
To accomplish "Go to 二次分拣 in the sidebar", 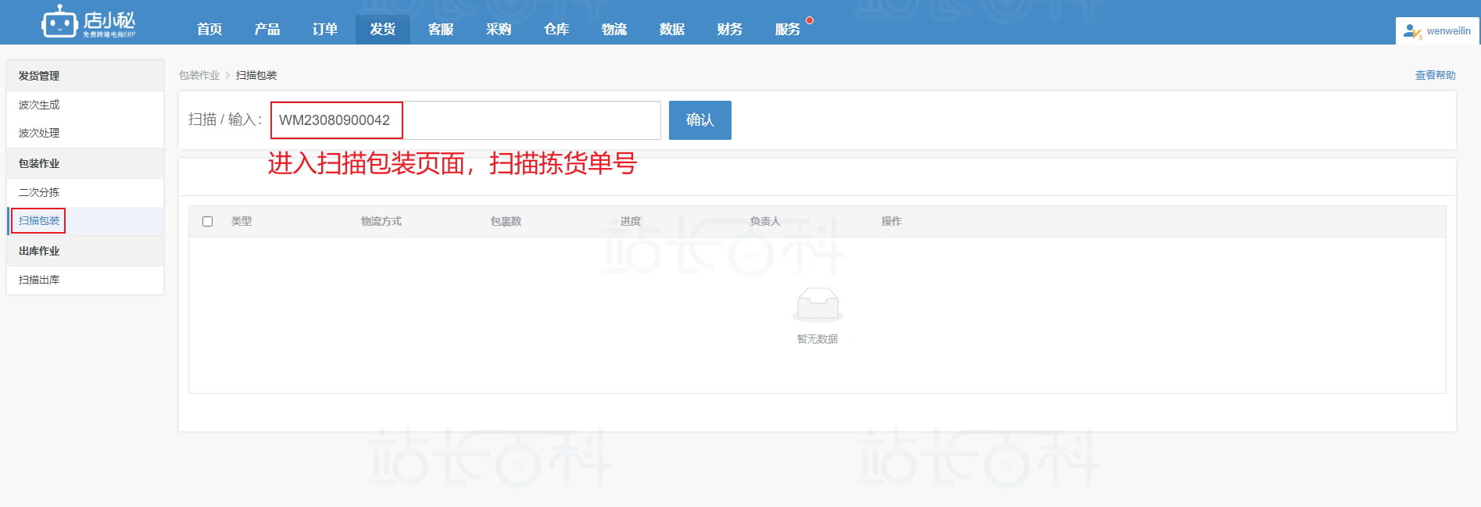I will pos(39,192).
